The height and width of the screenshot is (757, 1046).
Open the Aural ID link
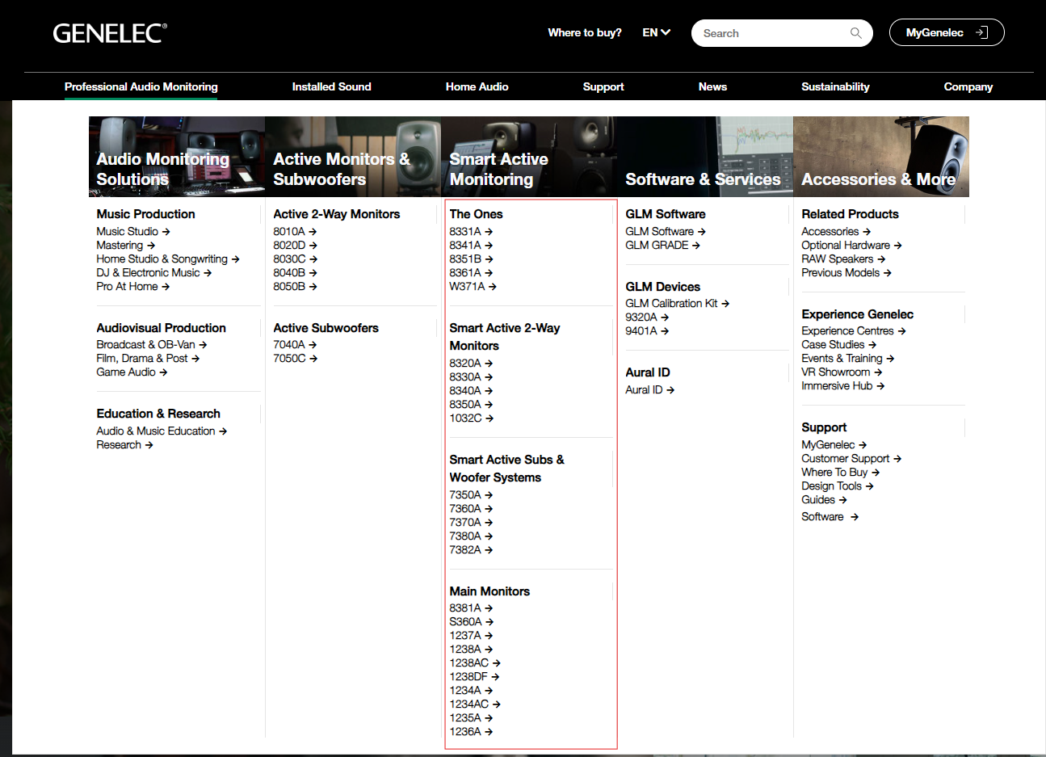click(649, 389)
